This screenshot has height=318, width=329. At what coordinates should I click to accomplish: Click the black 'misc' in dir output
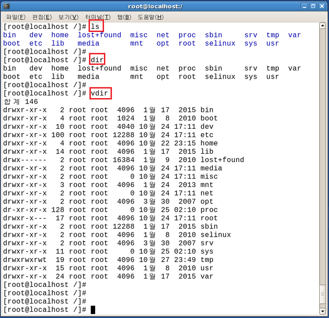point(139,68)
